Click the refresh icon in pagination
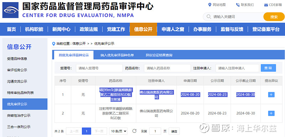Viewport: 285px width, 137px height. point(135,131)
